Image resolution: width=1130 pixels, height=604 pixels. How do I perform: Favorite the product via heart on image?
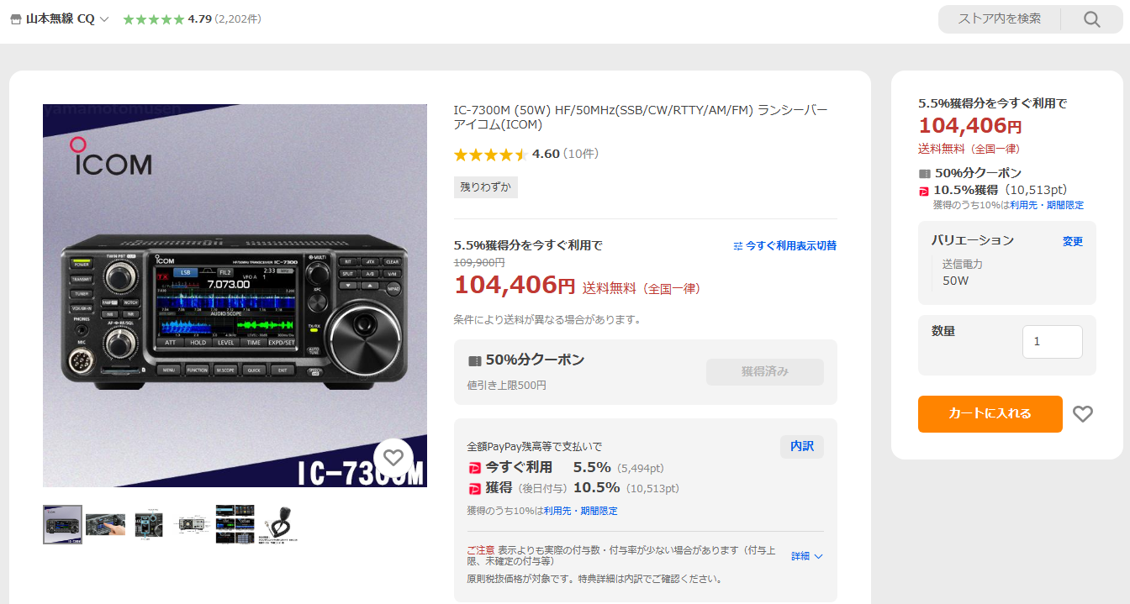(x=393, y=458)
